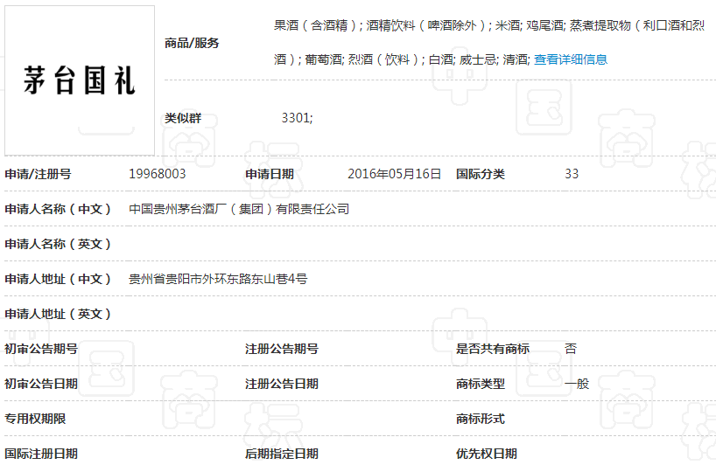
Task: Click the 注册公告期号 field label
Action: click(x=281, y=349)
